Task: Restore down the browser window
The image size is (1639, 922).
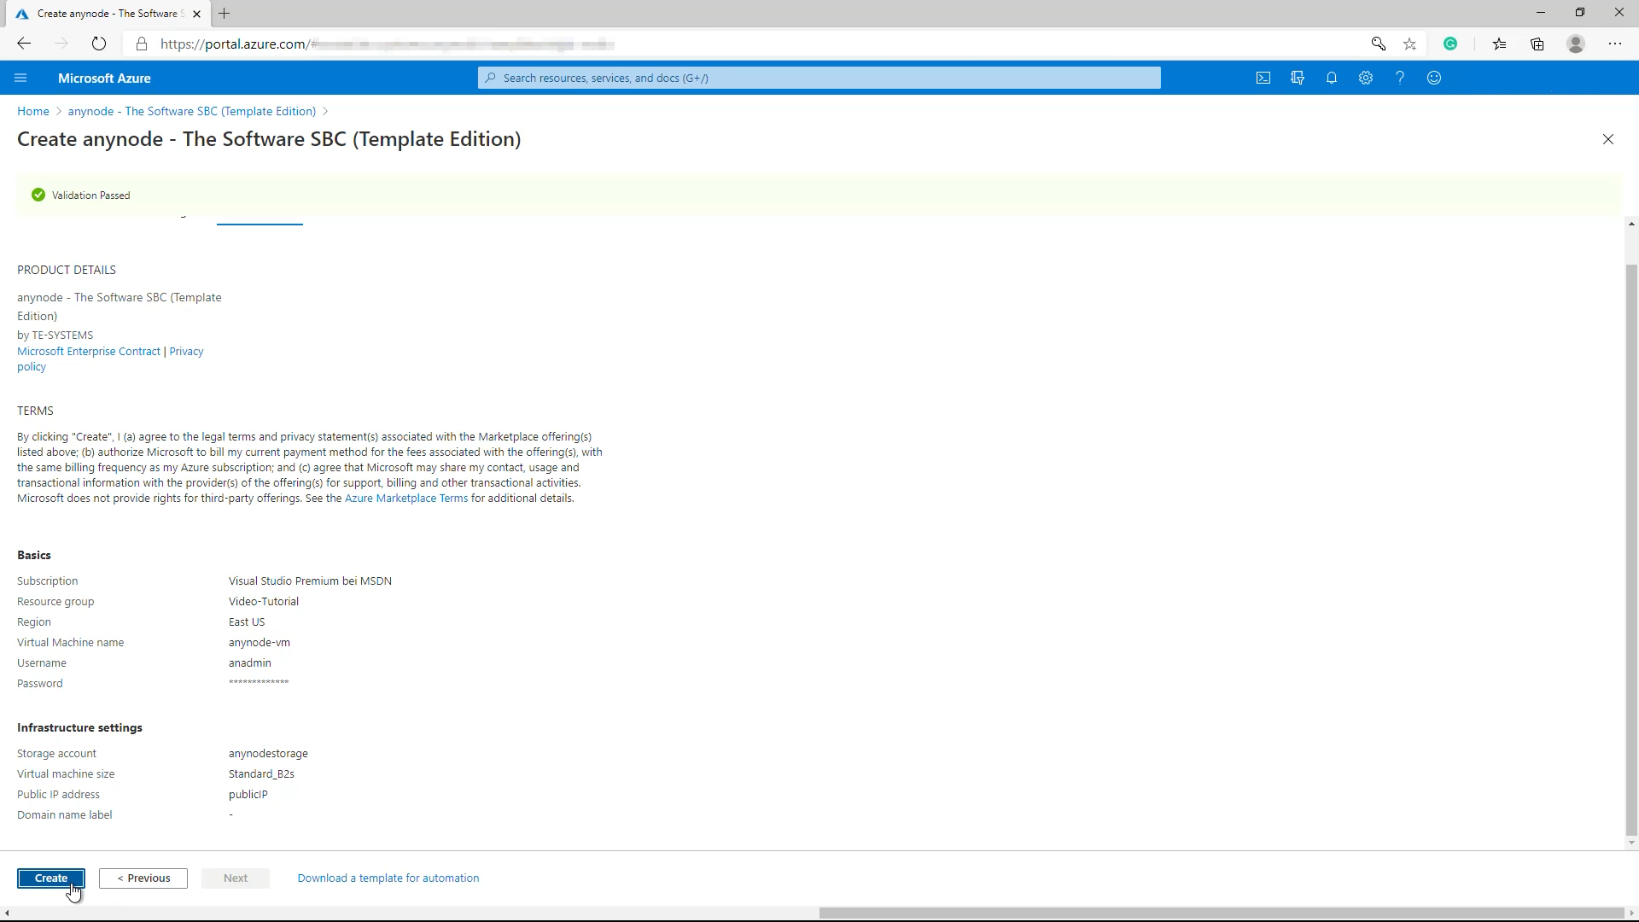Action: point(1580,13)
